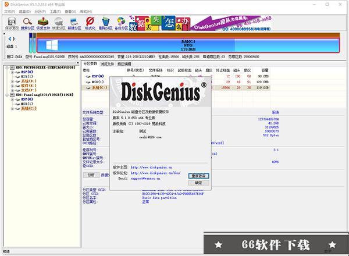This screenshot has width=349, height=256.
Task: Click the 容量 column header
Action: [x=265, y=70]
